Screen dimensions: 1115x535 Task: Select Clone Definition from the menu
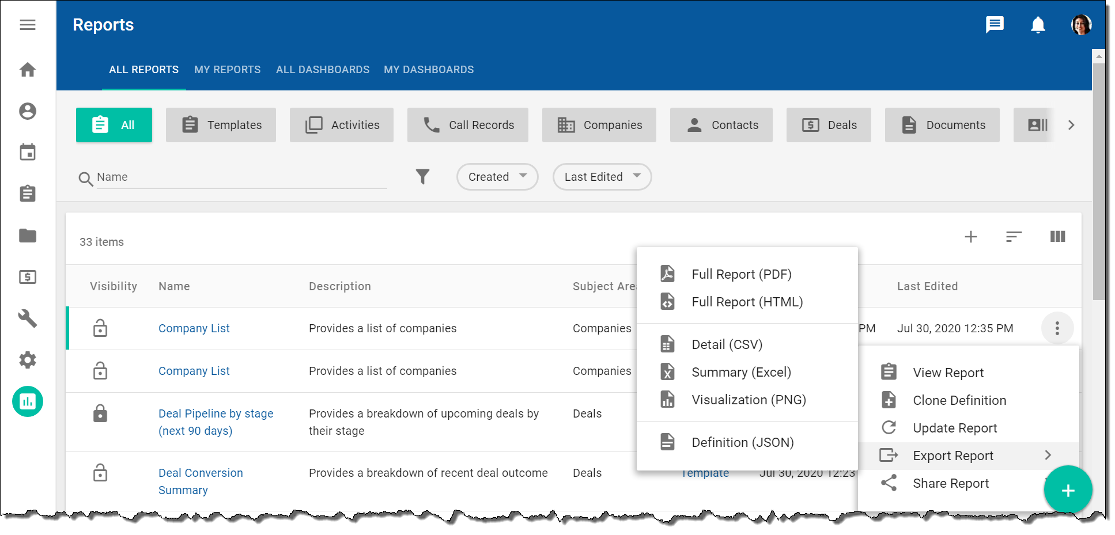pyautogui.click(x=959, y=400)
